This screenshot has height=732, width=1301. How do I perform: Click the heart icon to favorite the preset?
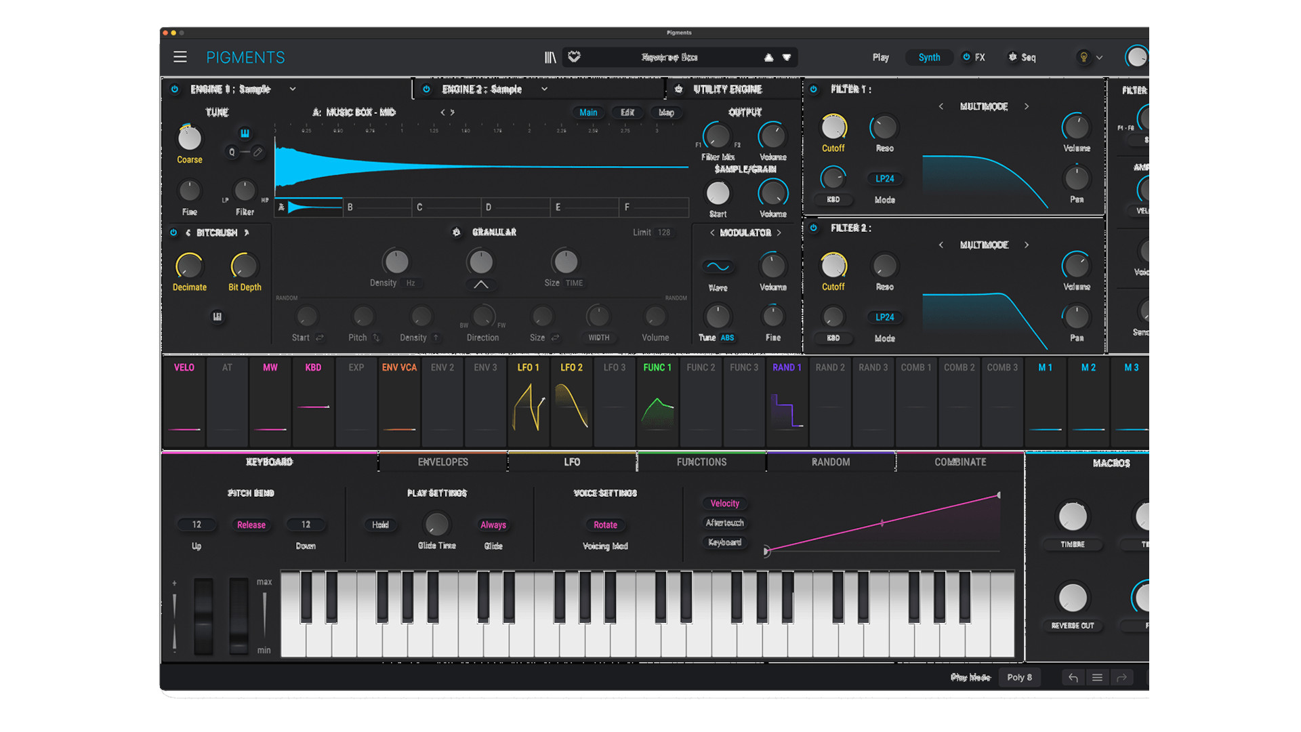573,57
